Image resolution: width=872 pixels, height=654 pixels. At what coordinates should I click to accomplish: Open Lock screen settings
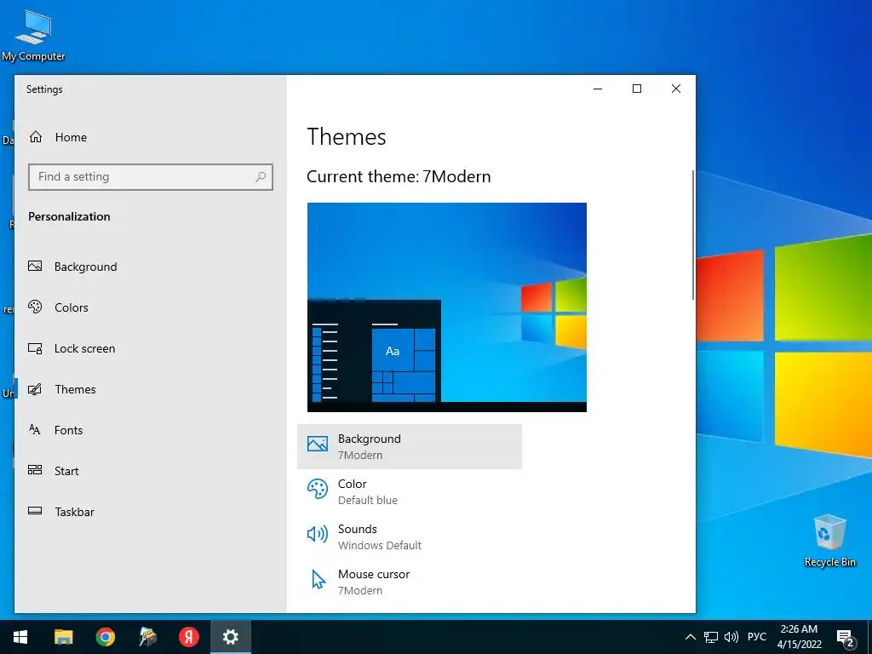[150, 348]
